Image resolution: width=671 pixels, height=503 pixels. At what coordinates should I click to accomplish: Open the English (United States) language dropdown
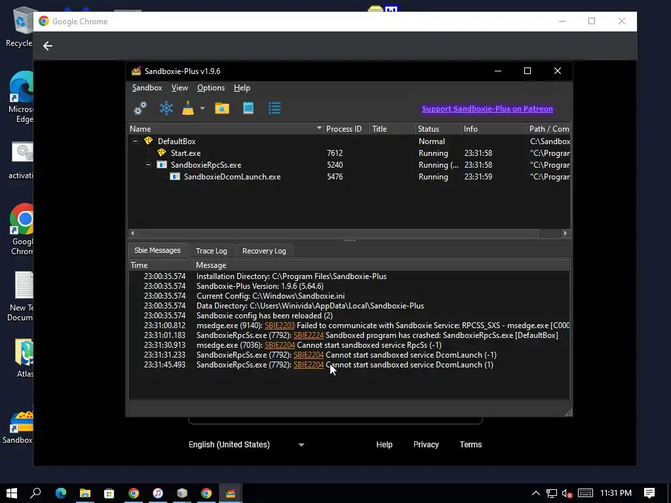(x=246, y=445)
